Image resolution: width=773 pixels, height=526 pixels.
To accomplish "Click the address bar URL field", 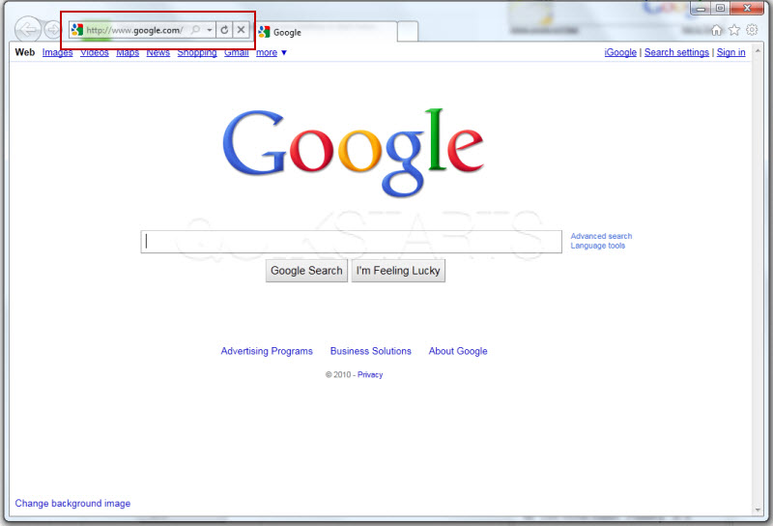I will click(x=135, y=30).
